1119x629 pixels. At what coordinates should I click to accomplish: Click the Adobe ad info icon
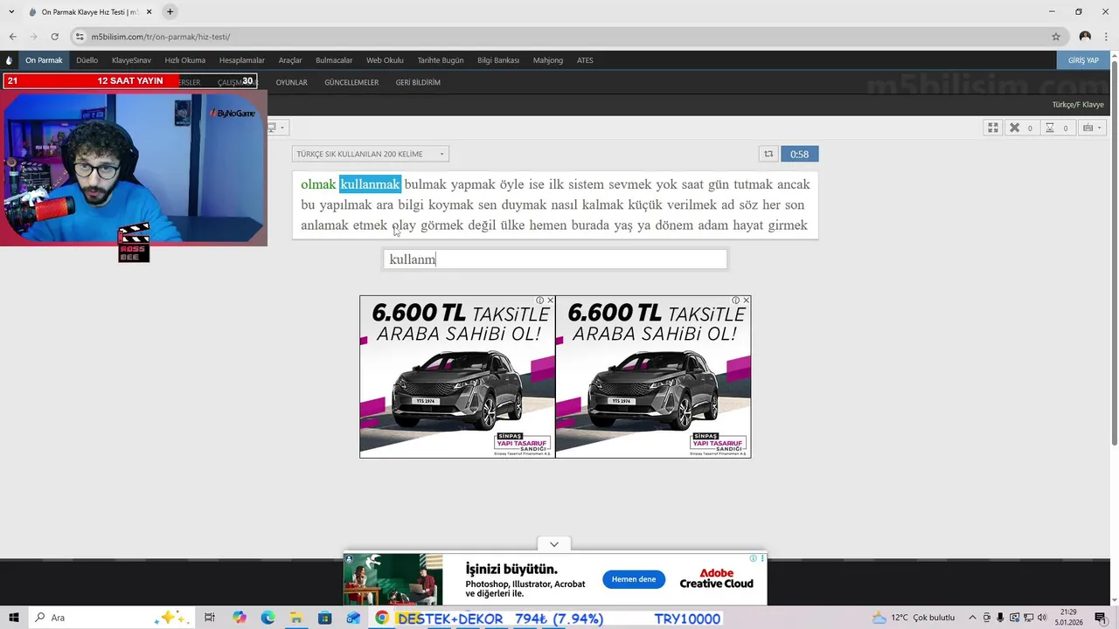point(753,557)
